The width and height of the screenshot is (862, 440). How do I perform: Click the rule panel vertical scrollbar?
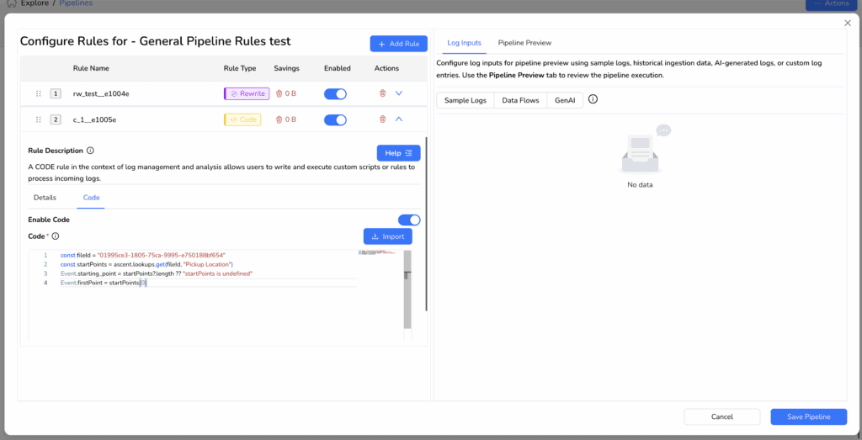click(x=426, y=224)
